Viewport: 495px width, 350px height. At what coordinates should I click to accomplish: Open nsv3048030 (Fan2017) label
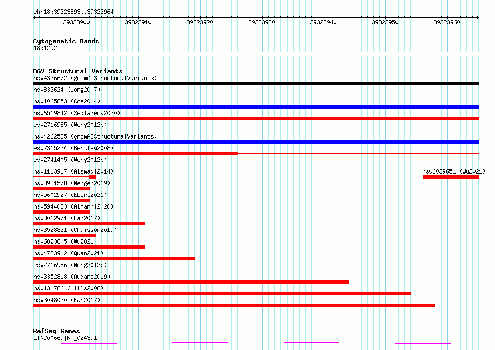[x=67, y=300]
